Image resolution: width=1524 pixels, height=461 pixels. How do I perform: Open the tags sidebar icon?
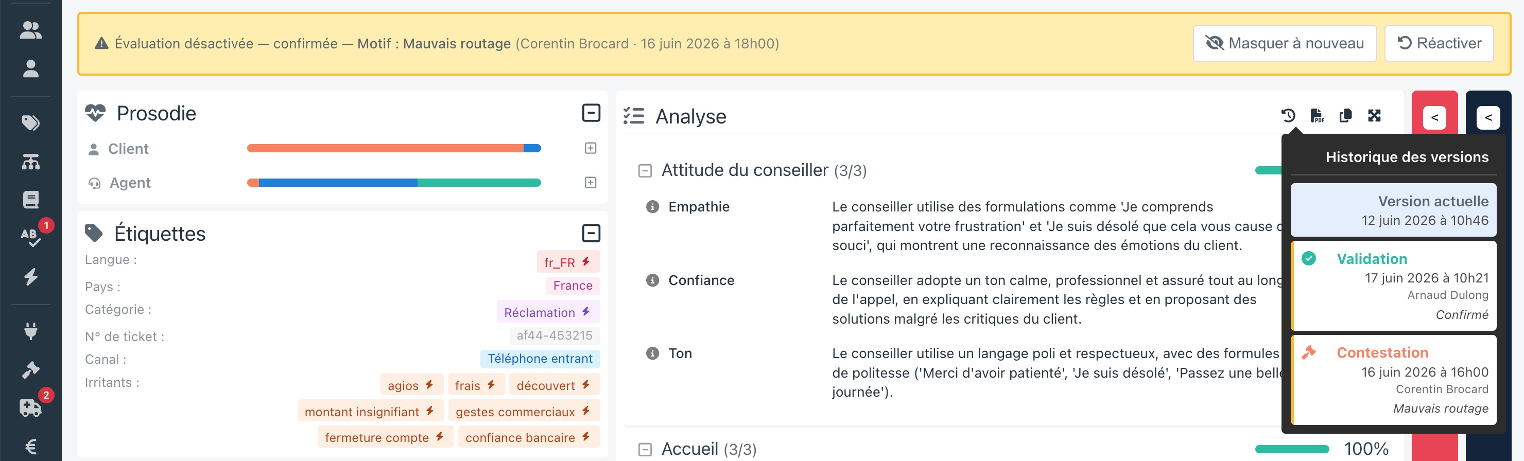click(x=31, y=122)
